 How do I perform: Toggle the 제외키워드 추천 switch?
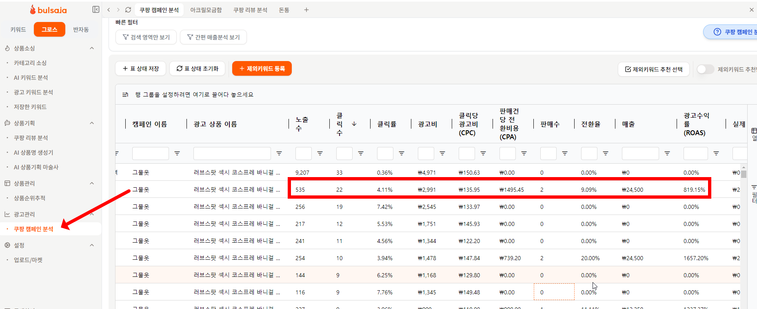point(705,69)
